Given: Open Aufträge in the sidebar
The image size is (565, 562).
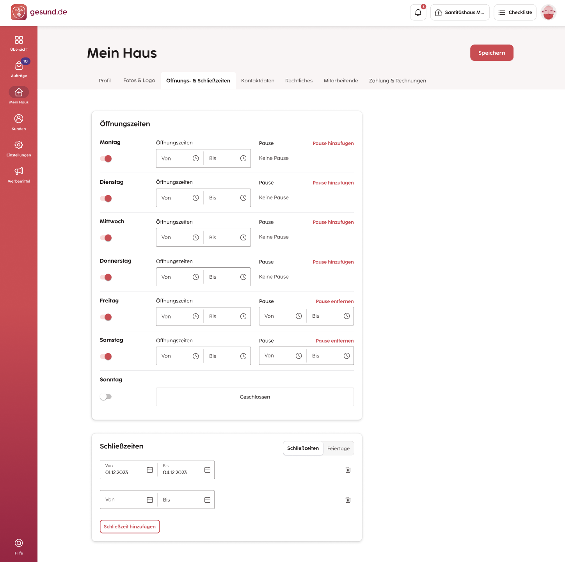Looking at the screenshot, I should [19, 69].
